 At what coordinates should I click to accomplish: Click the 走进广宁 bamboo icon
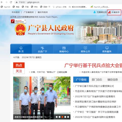pos(42,48)
